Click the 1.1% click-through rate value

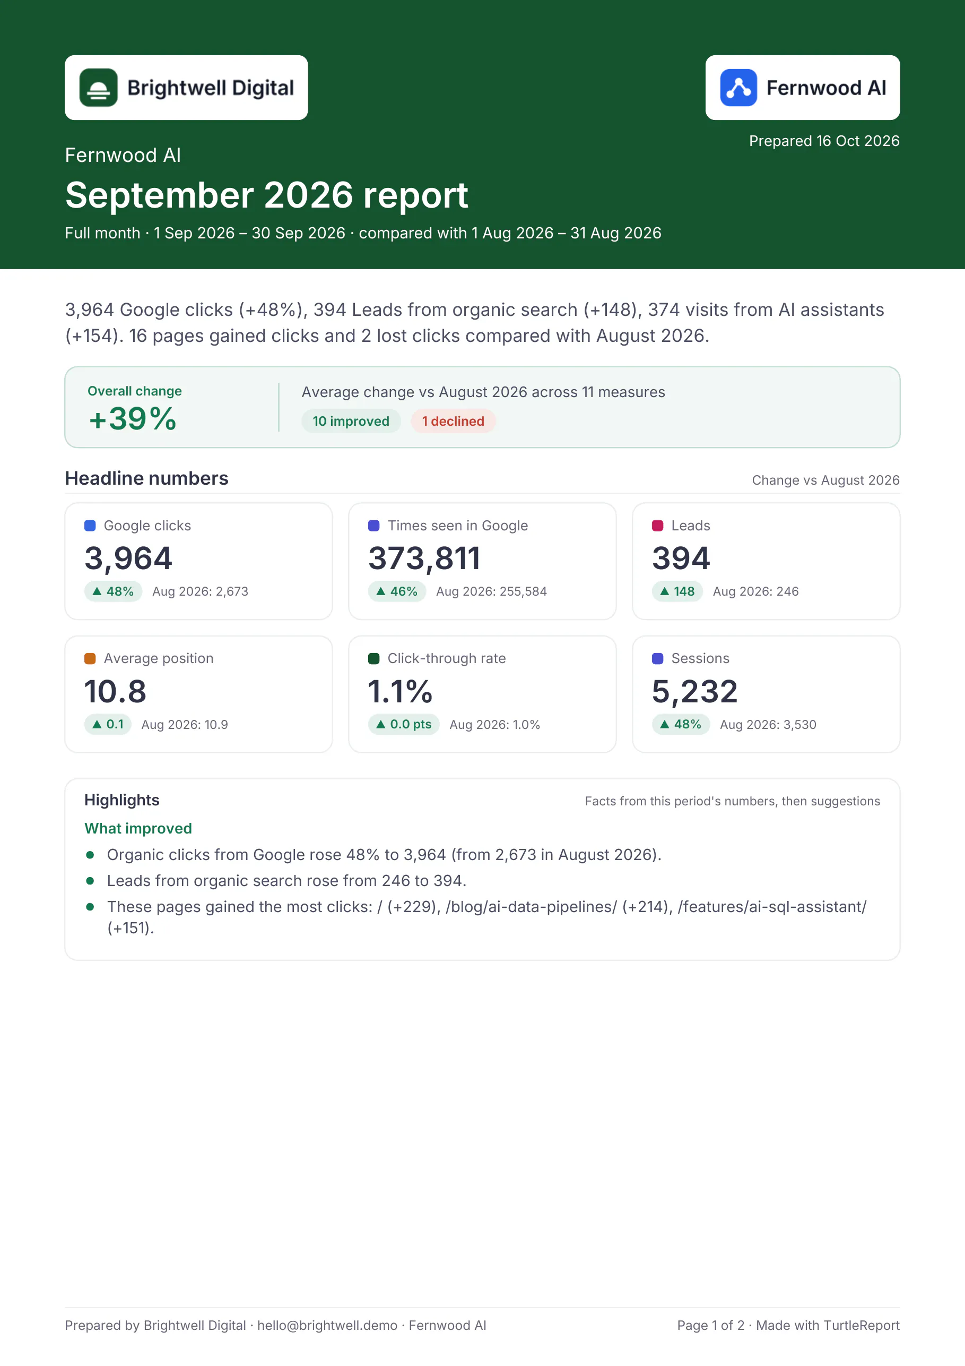[x=400, y=691]
